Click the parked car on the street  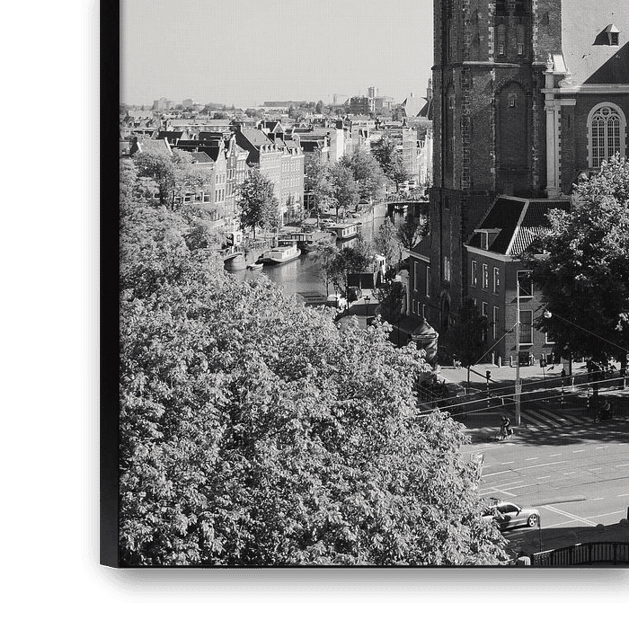510,515
